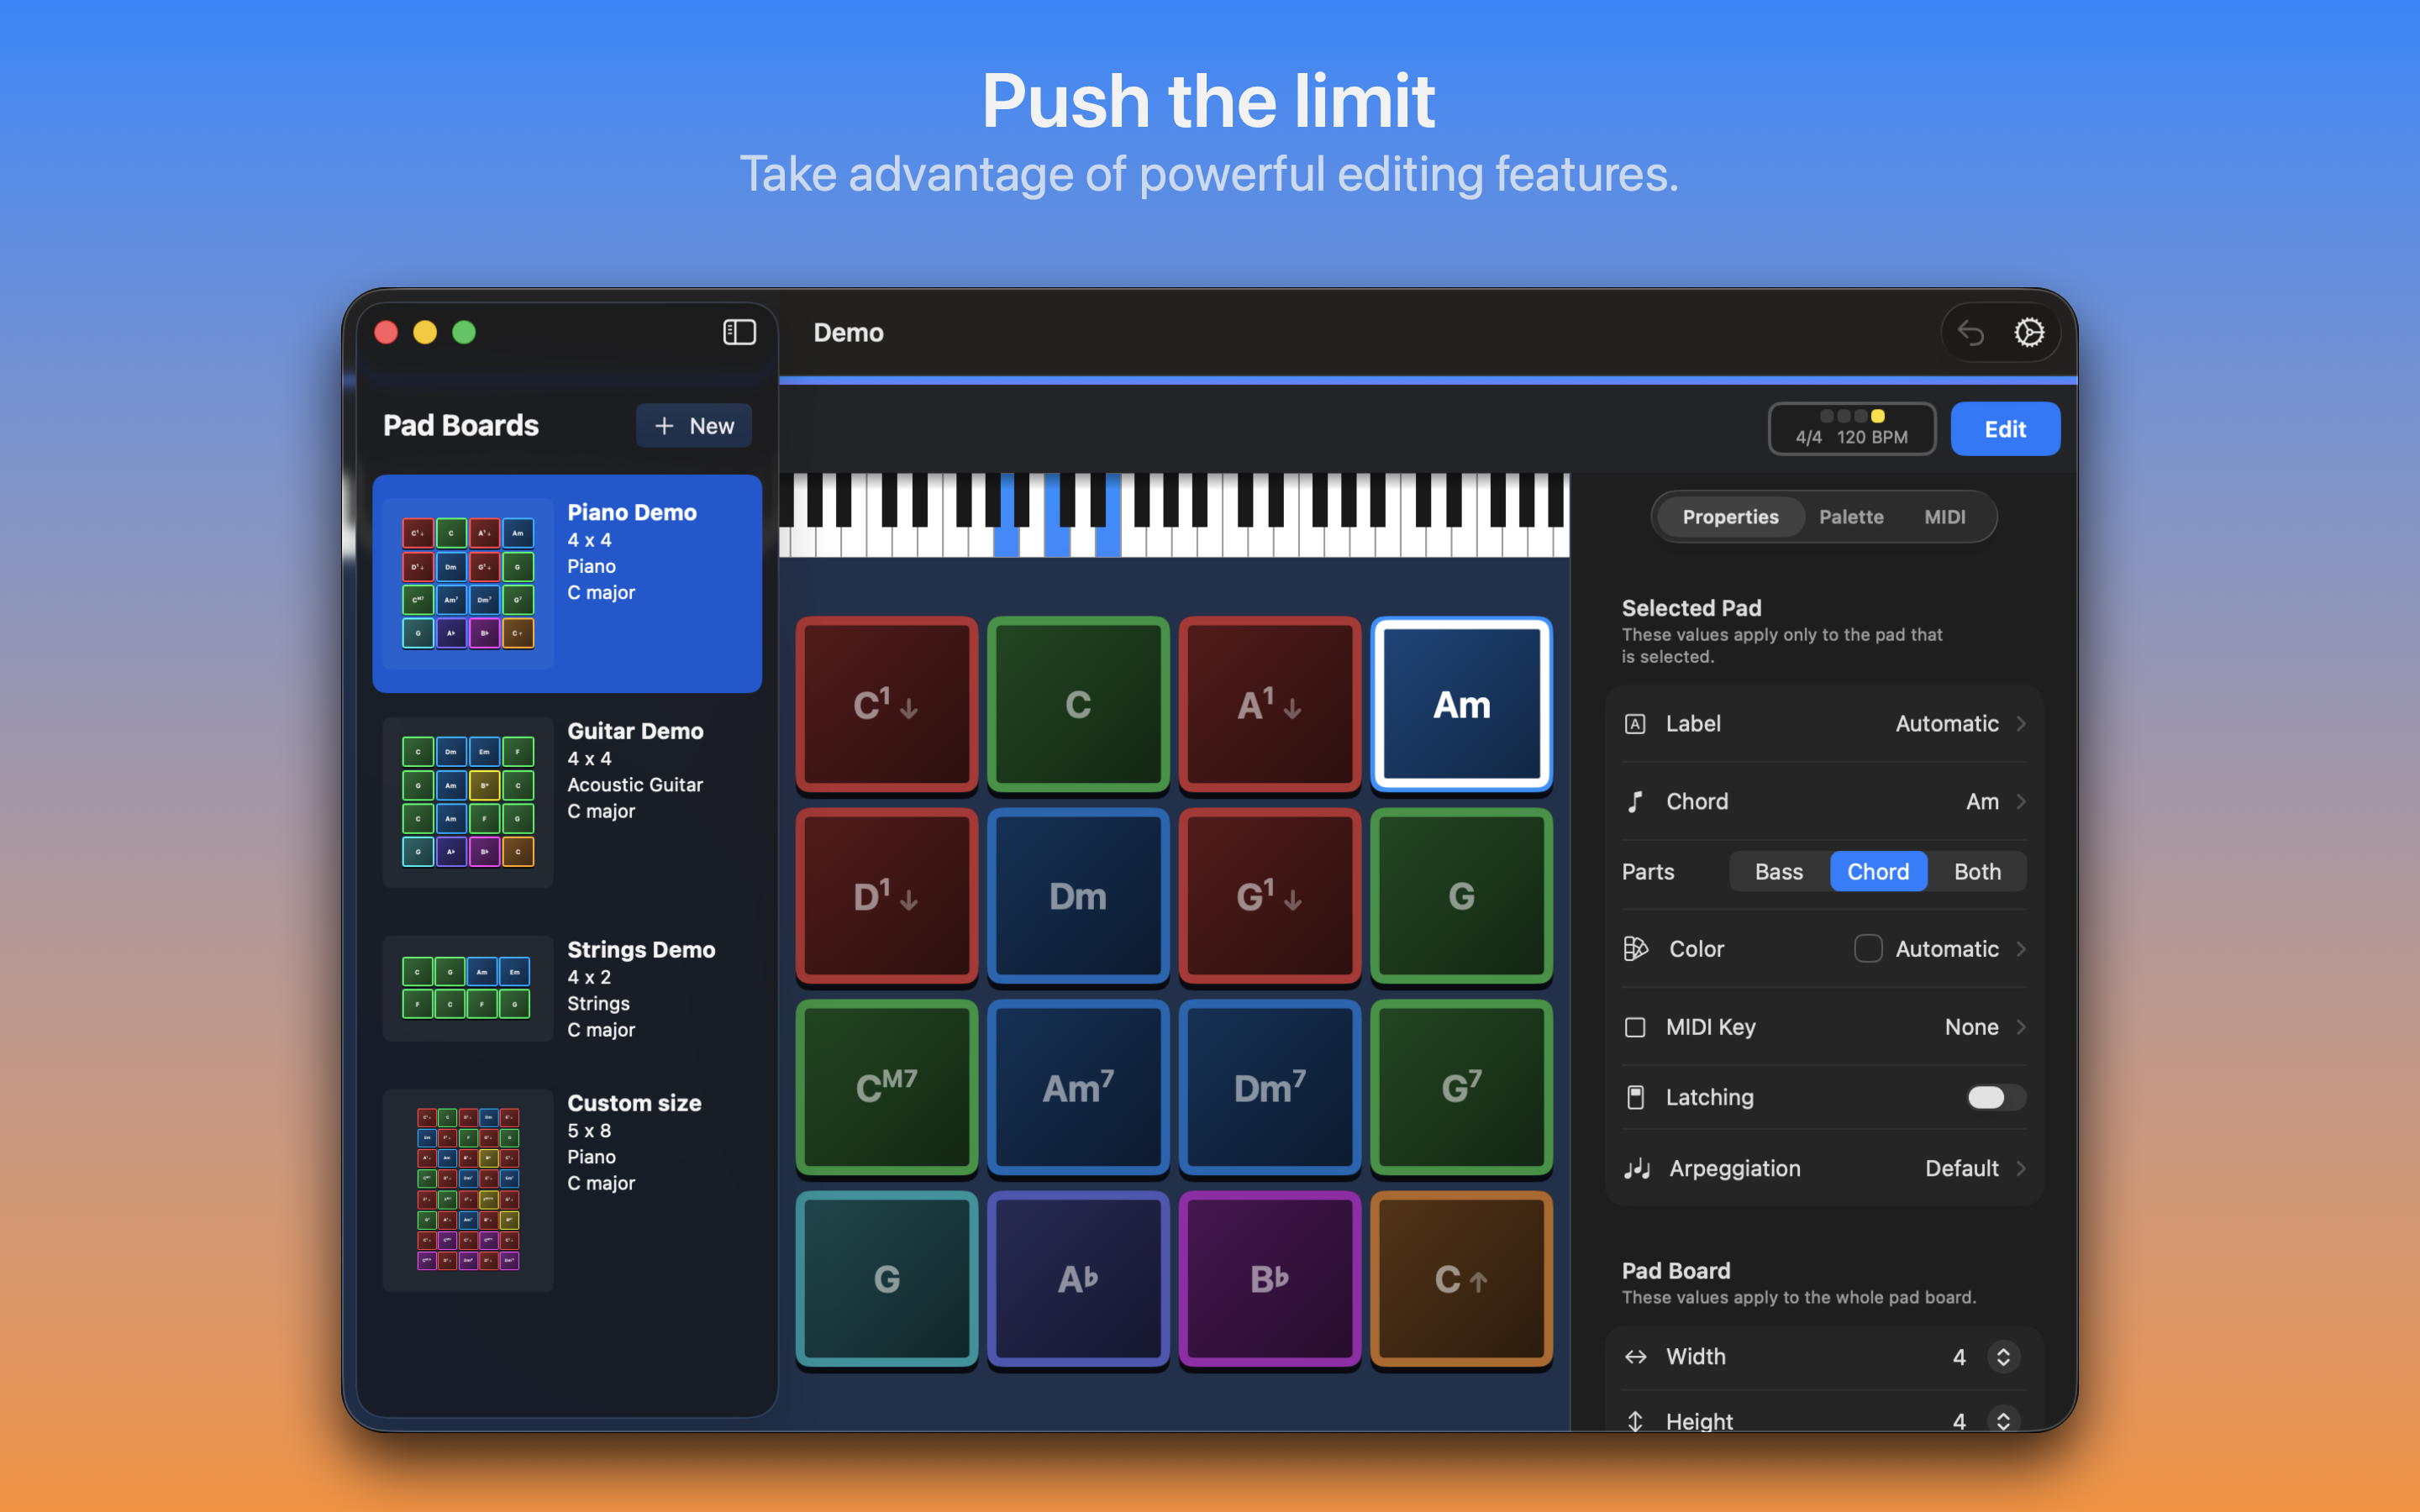Screen dimensions: 2420x1512
Task: Tap the green G pad, second row
Action: click(1462, 896)
